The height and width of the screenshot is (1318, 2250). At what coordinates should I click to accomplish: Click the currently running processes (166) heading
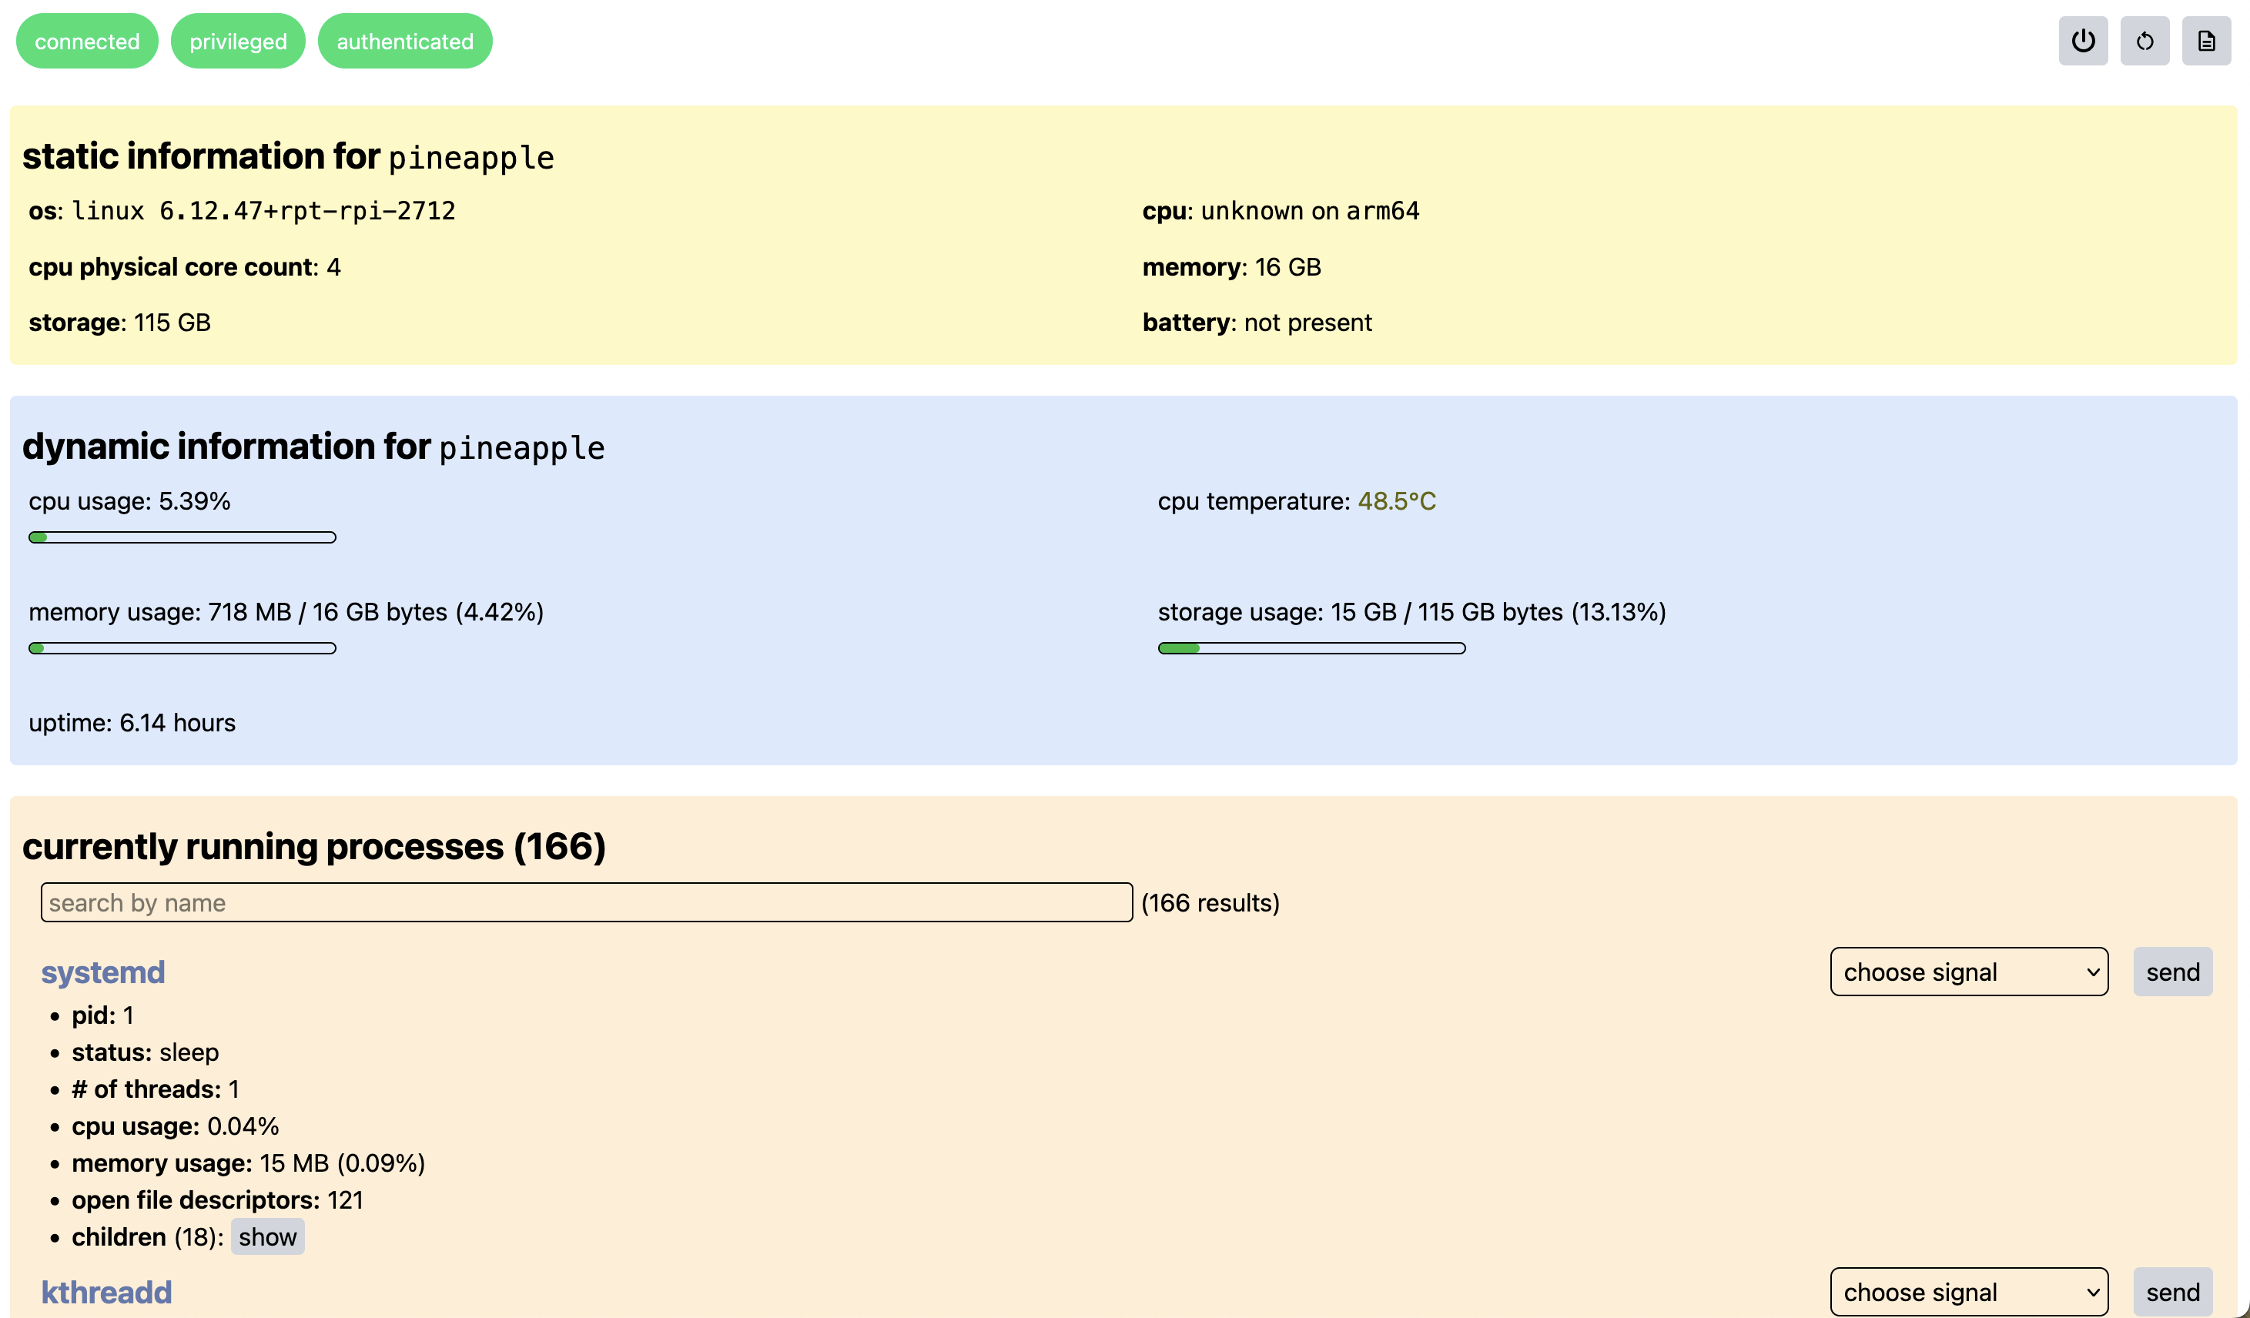pyautogui.click(x=314, y=847)
